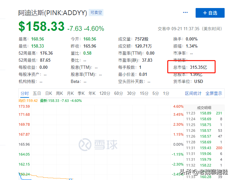This screenshot has height=180, width=233.
Task: Click the 可卖空 short-sellable tag
Action: point(96,13)
